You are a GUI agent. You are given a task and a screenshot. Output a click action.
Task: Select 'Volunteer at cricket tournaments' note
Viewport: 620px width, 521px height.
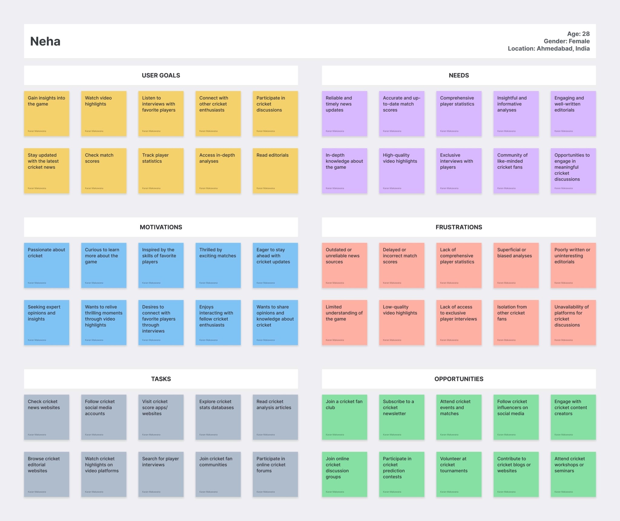pyautogui.click(x=459, y=474)
